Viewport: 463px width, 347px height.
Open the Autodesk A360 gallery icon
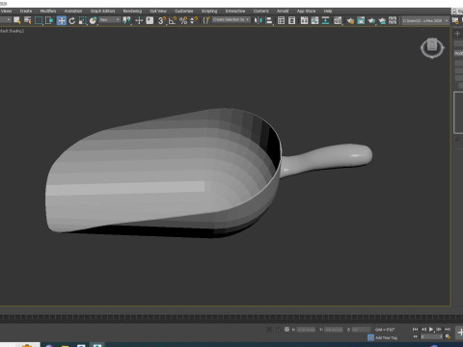[x=393, y=20]
